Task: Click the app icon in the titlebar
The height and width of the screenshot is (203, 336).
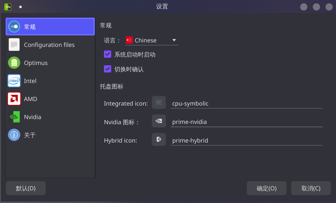Action: (x=8, y=6)
